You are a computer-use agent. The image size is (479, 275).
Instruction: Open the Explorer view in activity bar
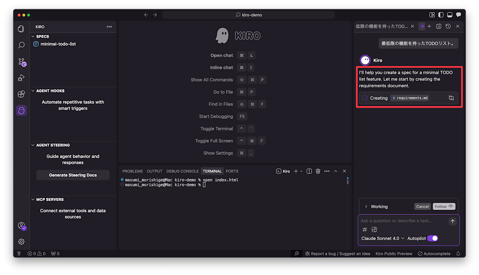pyautogui.click(x=21, y=29)
